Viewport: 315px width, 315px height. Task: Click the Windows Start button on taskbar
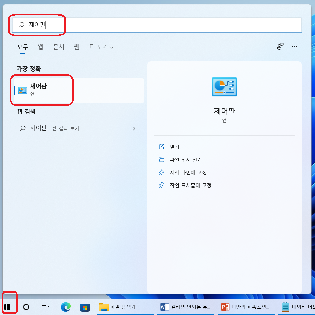tap(7, 307)
